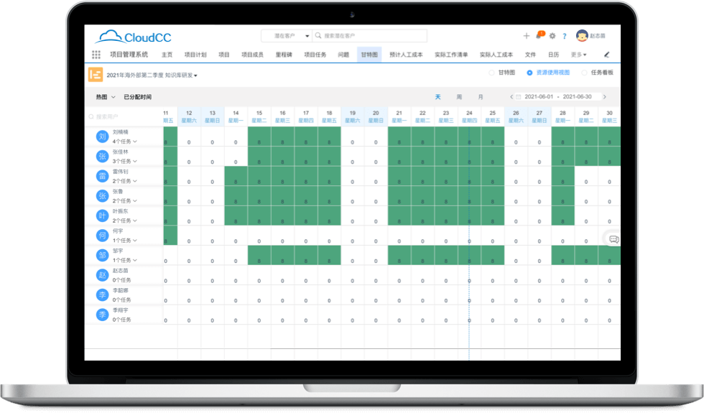Screen dimensions: 704x413
Task: Click the orange project Gantt icon
Action: [96, 74]
